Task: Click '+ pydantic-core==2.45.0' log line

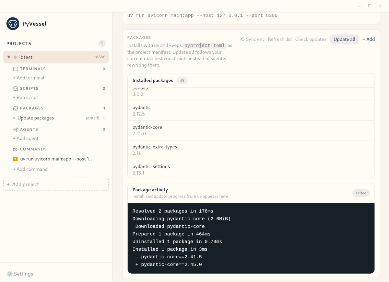Action: pyautogui.click(x=169, y=265)
